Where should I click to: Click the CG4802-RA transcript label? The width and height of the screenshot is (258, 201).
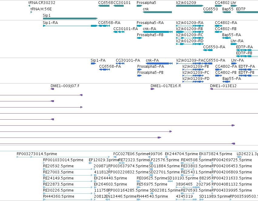click(x=226, y=23)
